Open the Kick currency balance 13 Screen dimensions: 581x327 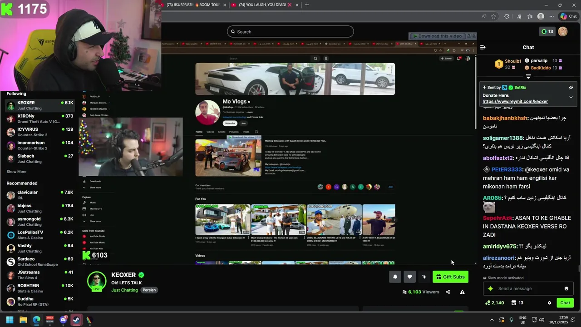[x=547, y=31]
